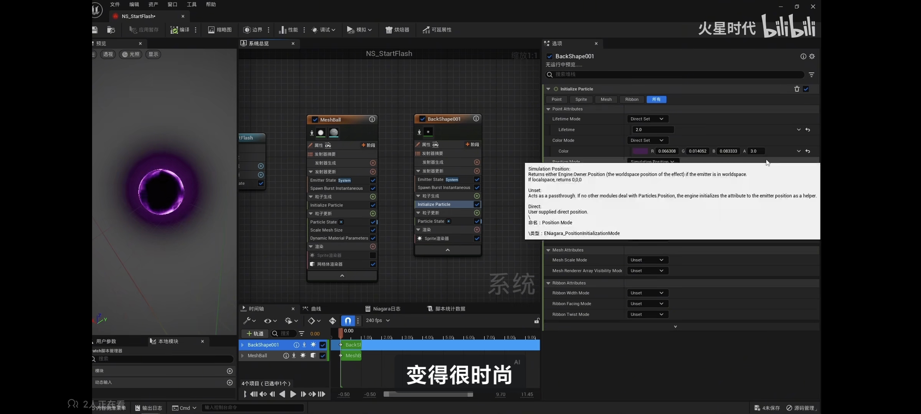Open the Scalability toolbar icon

point(437,30)
